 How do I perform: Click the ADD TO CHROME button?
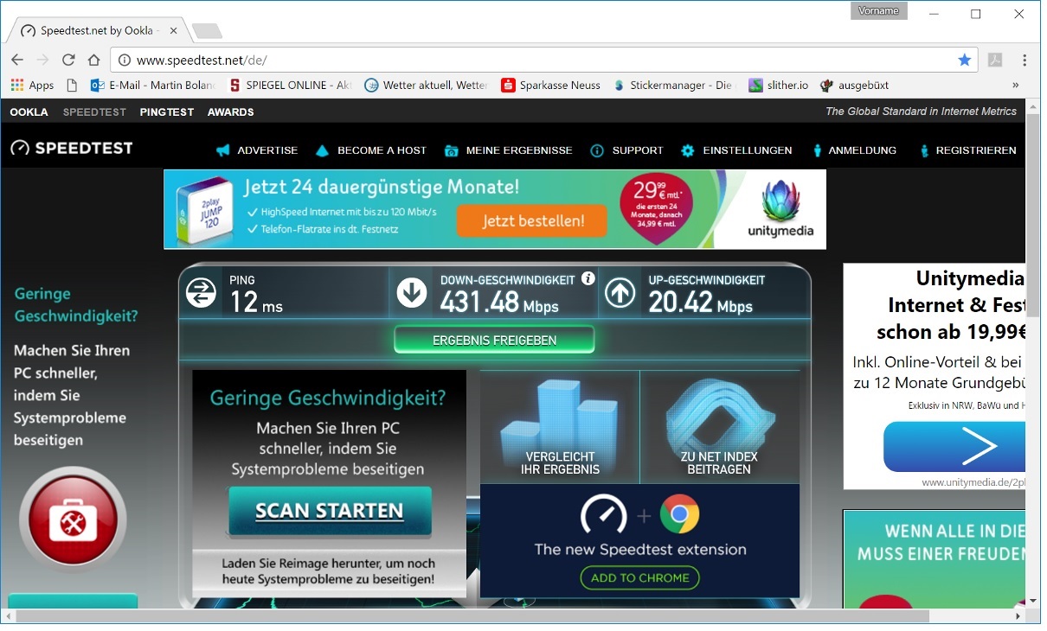639,577
